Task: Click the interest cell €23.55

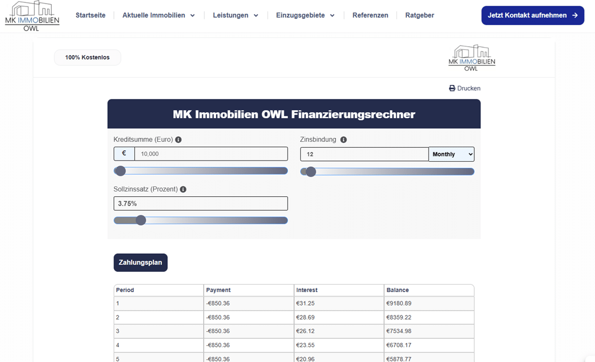Action: click(339, 345)
